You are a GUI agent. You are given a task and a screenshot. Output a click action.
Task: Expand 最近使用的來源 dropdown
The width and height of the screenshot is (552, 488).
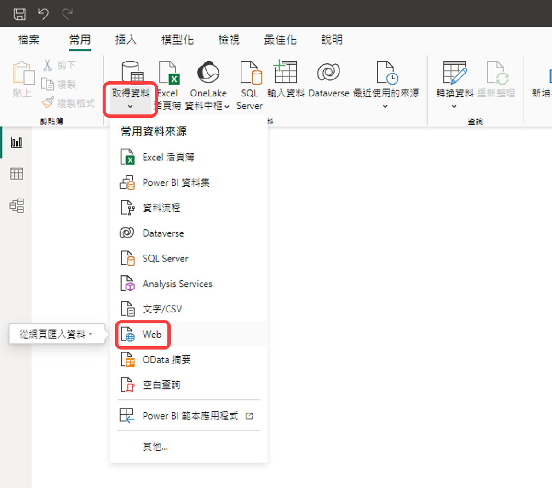click(385, 106)
